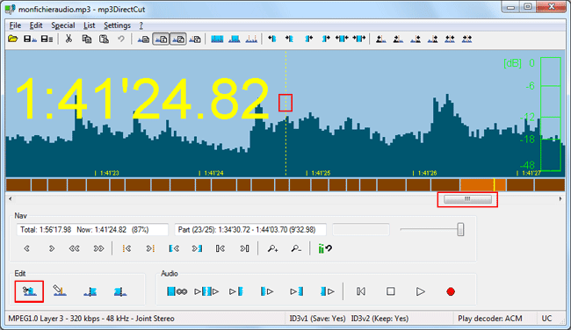Open the File menu
Viewport: 571px width, 330px height.
(15, 25)
